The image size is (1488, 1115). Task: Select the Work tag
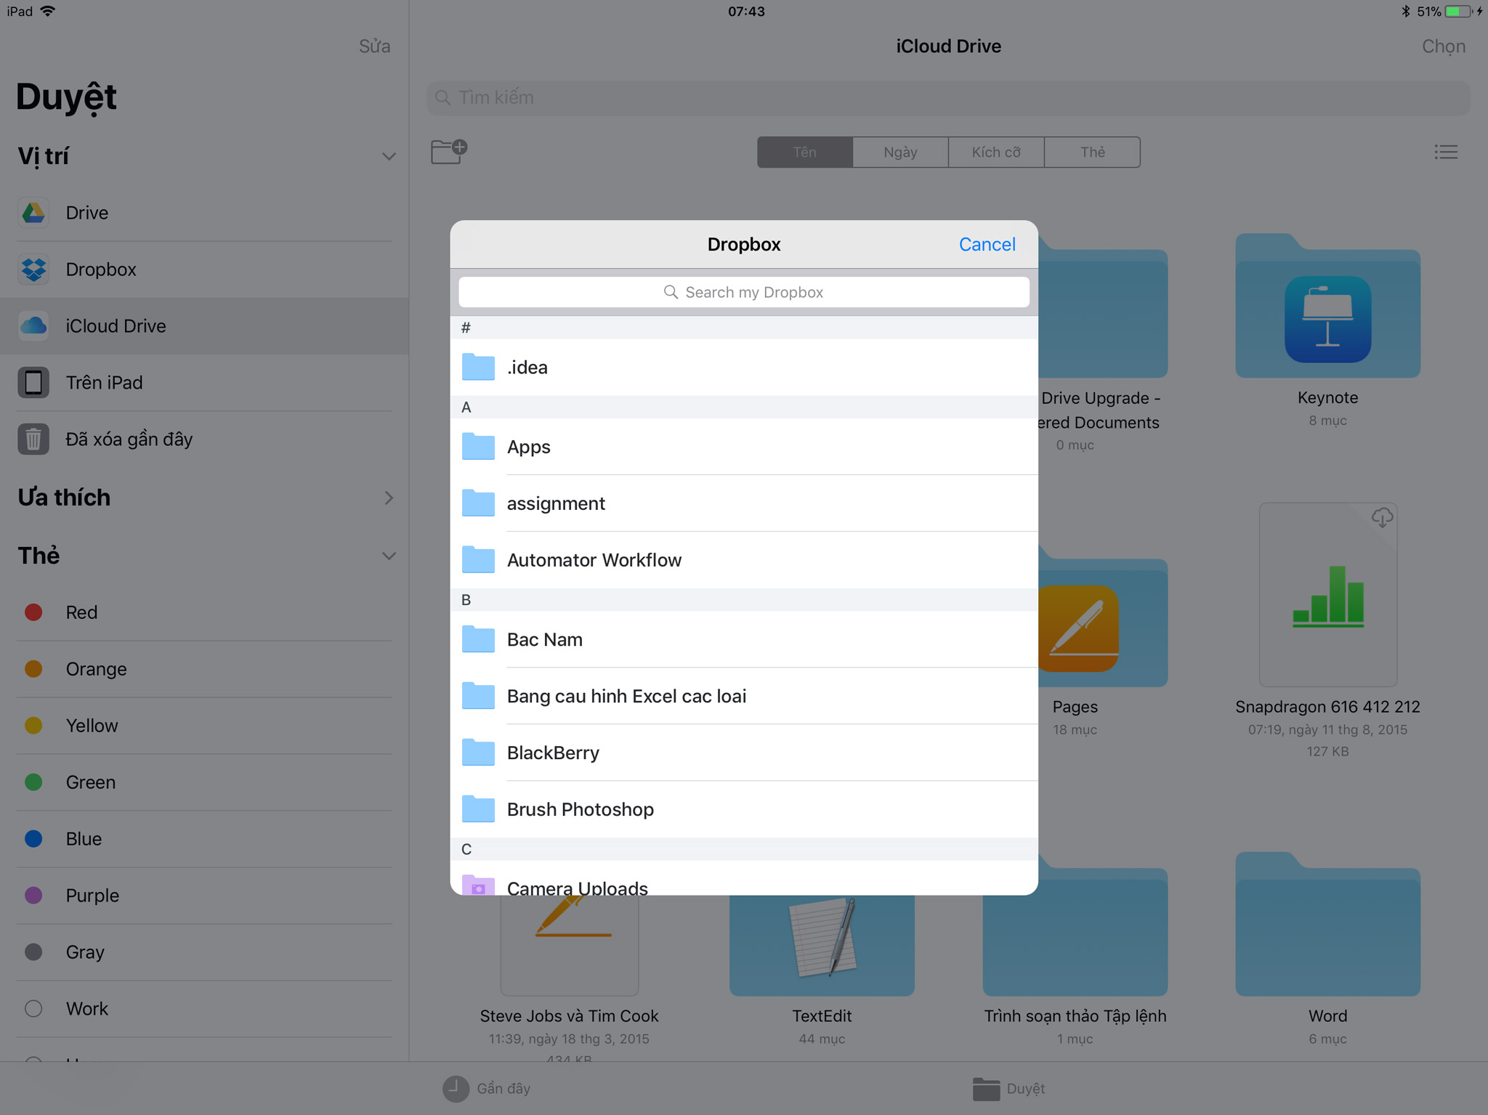tap(204, 1009)
